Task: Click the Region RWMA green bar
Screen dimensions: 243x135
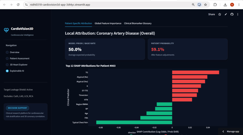Action: click(164, 104)
